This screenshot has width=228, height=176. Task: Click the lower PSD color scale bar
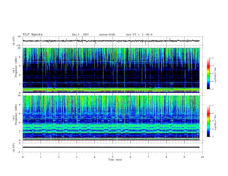coord(208,121)
